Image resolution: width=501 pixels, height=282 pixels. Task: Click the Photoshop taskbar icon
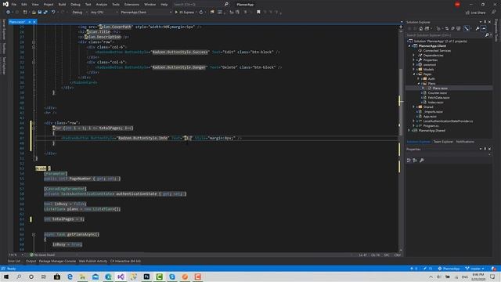click(146, 277)
